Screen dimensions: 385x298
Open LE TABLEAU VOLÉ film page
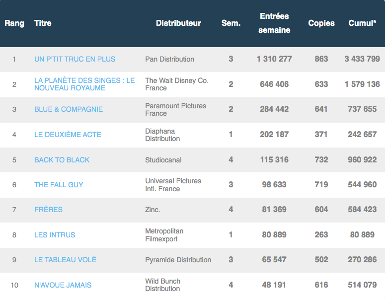pyautogui.click(x=65, y=260)
